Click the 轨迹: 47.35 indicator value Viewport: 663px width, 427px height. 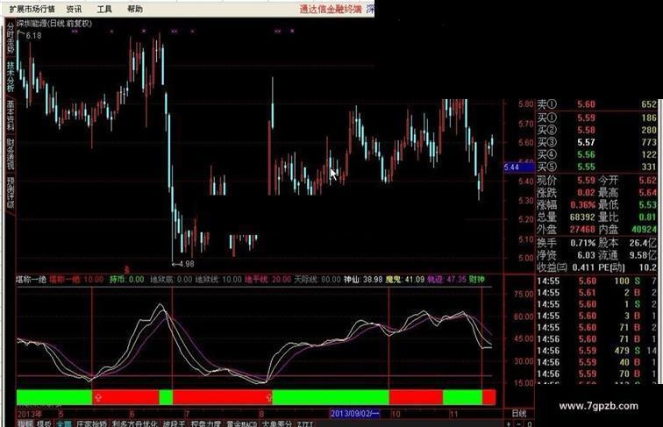tap(446, 279)
